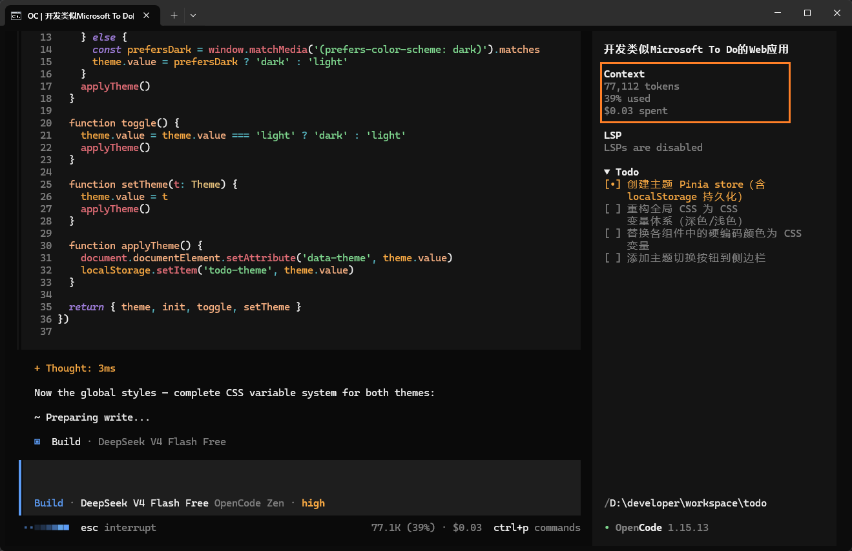Select the OC 开发类似Microsoft To Do tab
Viewport: 852px width, 551px height.
[x=82, y=15]
